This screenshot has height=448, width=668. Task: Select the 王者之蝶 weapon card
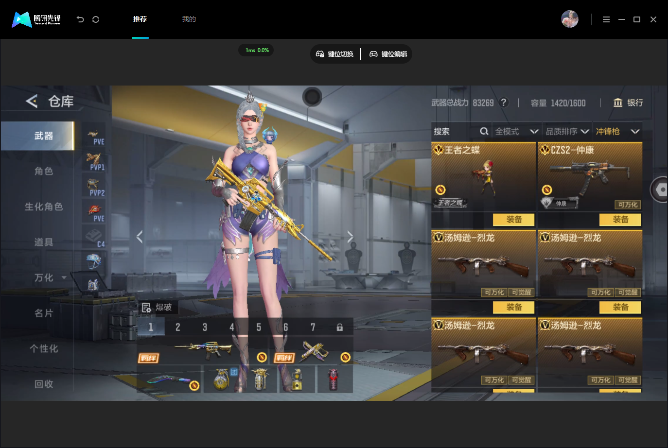(x=484, y=176)
